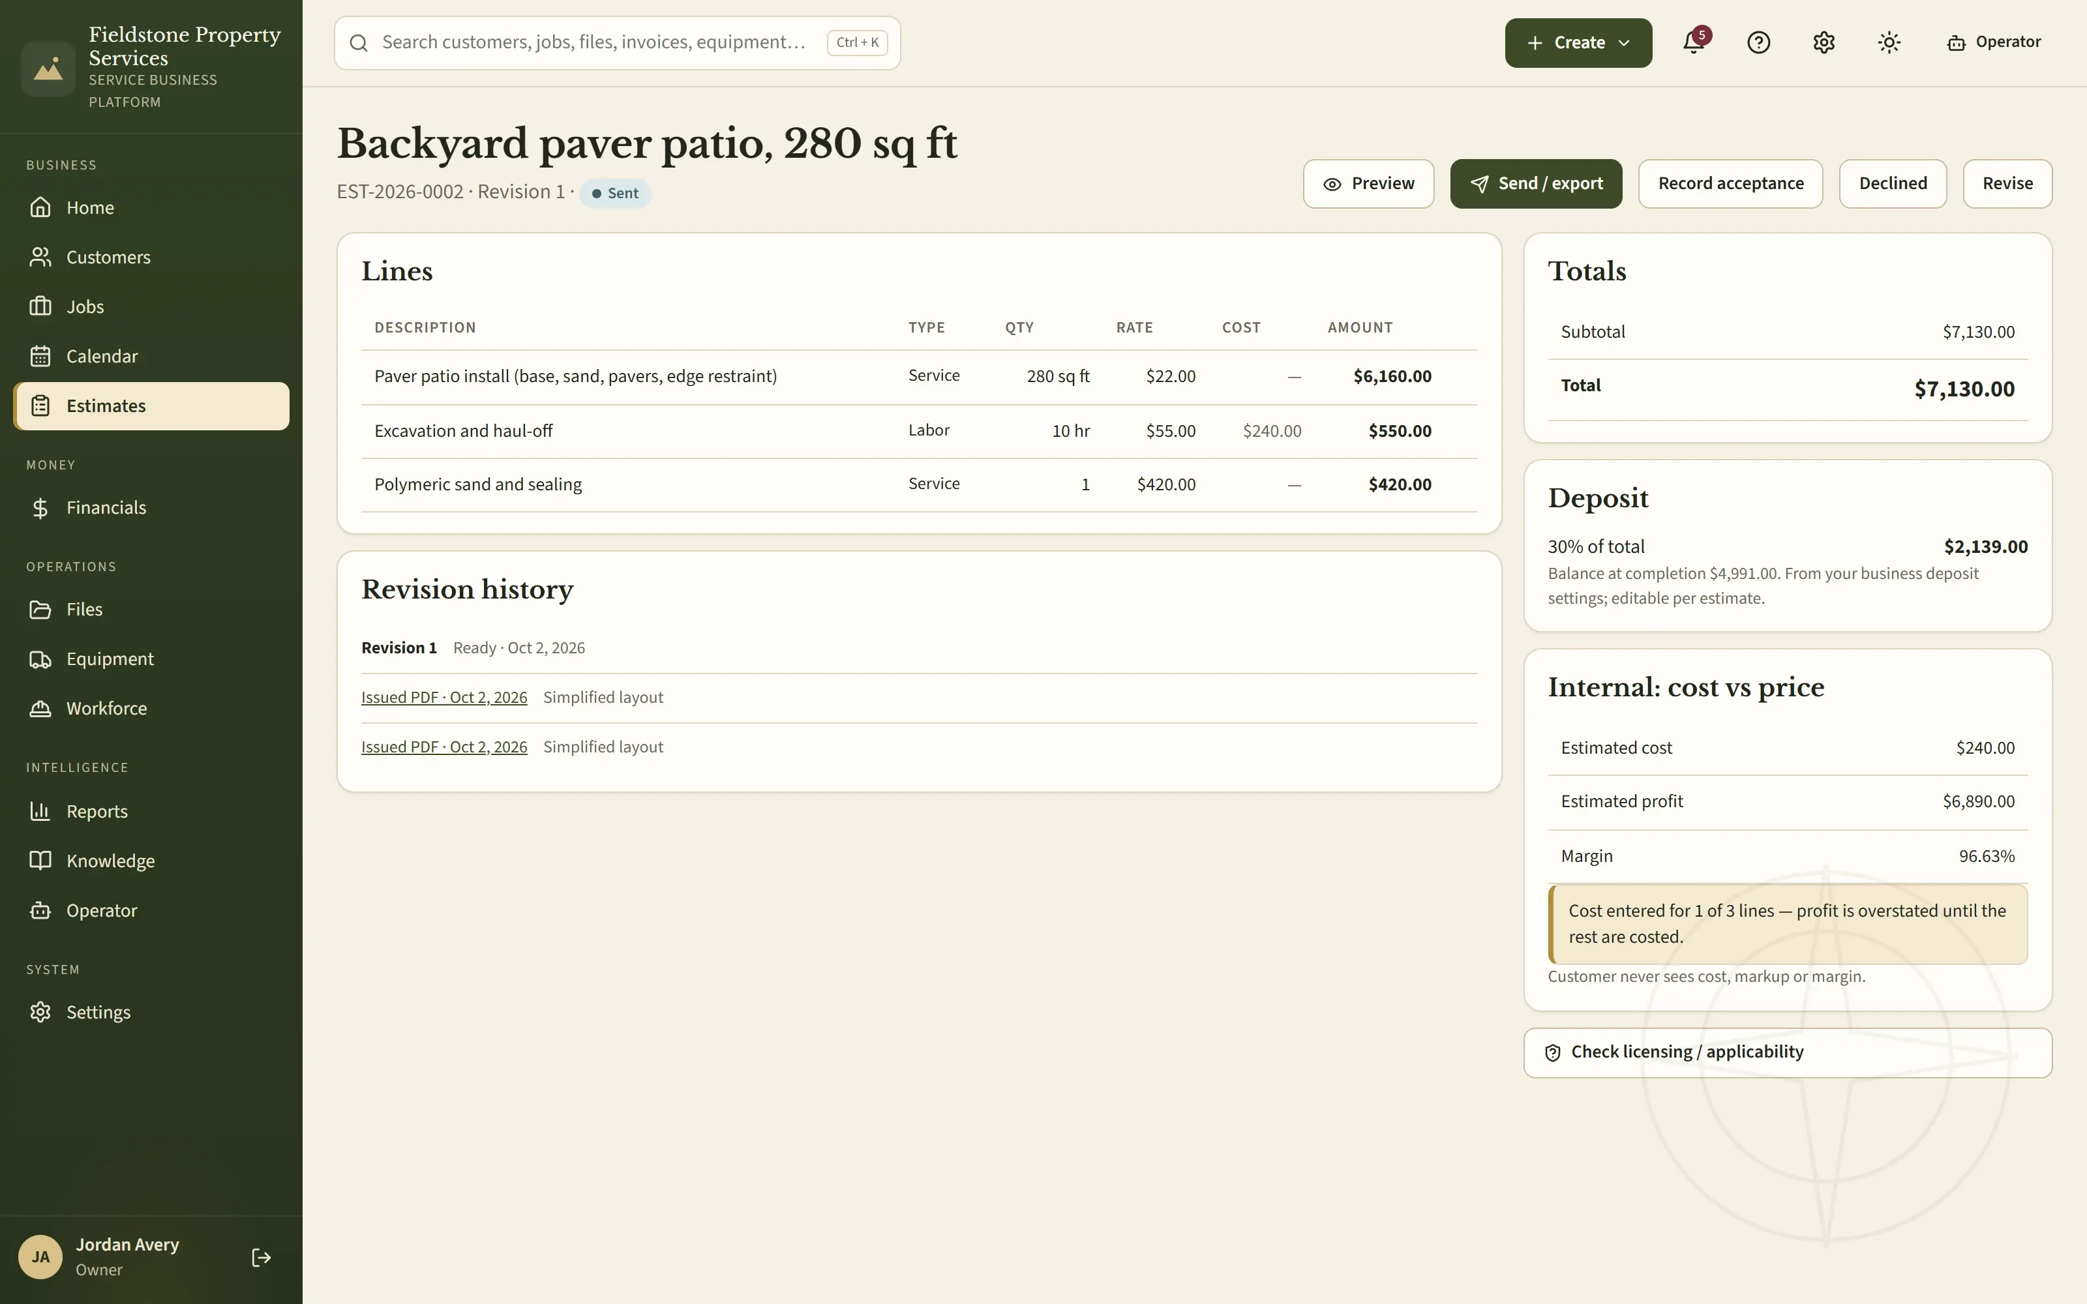Toggle light/dark theme sun icon

(1889, 42)
